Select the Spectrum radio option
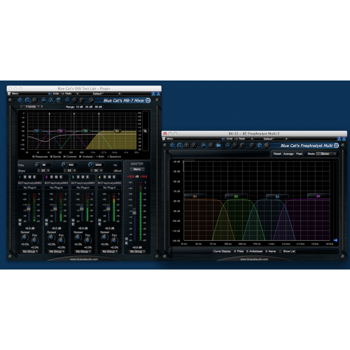The height and width of the screenshot is (350, 350). pyautogui.click(x=108, y=157)
